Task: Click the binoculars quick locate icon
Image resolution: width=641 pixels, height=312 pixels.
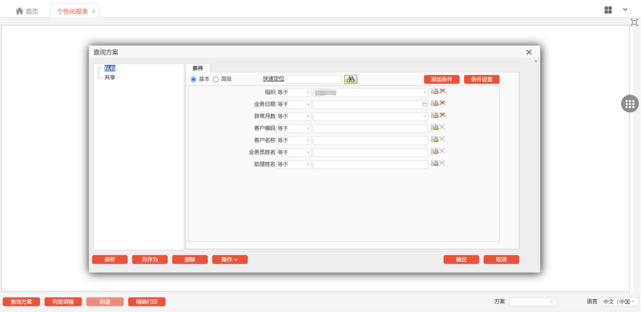Action: (x=351, y=79)
